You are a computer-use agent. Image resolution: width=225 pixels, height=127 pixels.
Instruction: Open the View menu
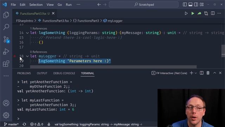[x=50, y=5]
